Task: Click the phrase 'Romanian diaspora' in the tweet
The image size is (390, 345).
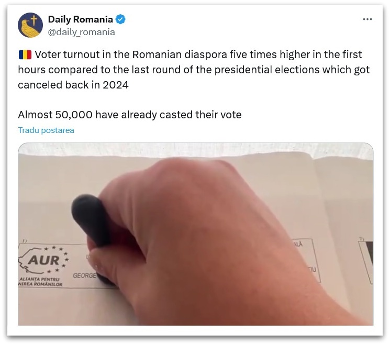Action: click(180, 54)
